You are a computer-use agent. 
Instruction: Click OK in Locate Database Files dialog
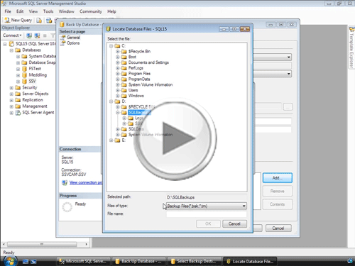208,223
